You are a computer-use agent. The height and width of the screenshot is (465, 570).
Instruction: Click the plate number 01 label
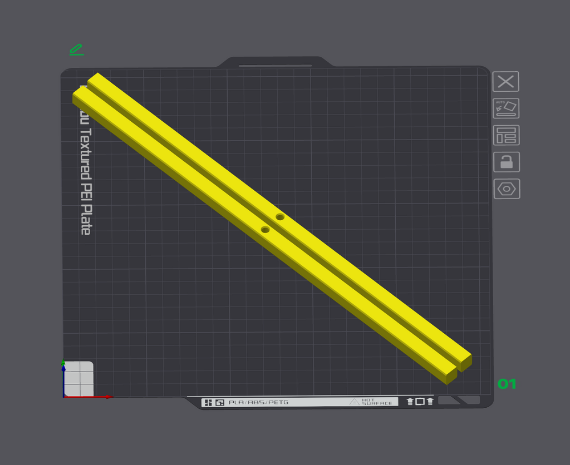[507, 384]
